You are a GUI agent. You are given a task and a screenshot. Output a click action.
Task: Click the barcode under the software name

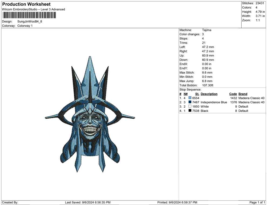(29, 15)
